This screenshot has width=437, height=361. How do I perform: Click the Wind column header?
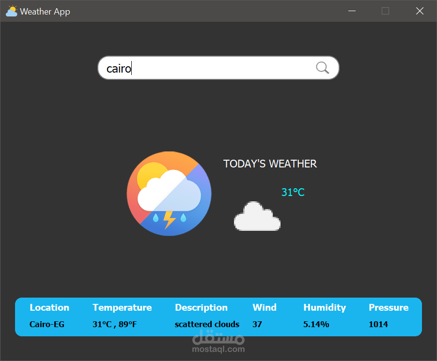point(265,307)
